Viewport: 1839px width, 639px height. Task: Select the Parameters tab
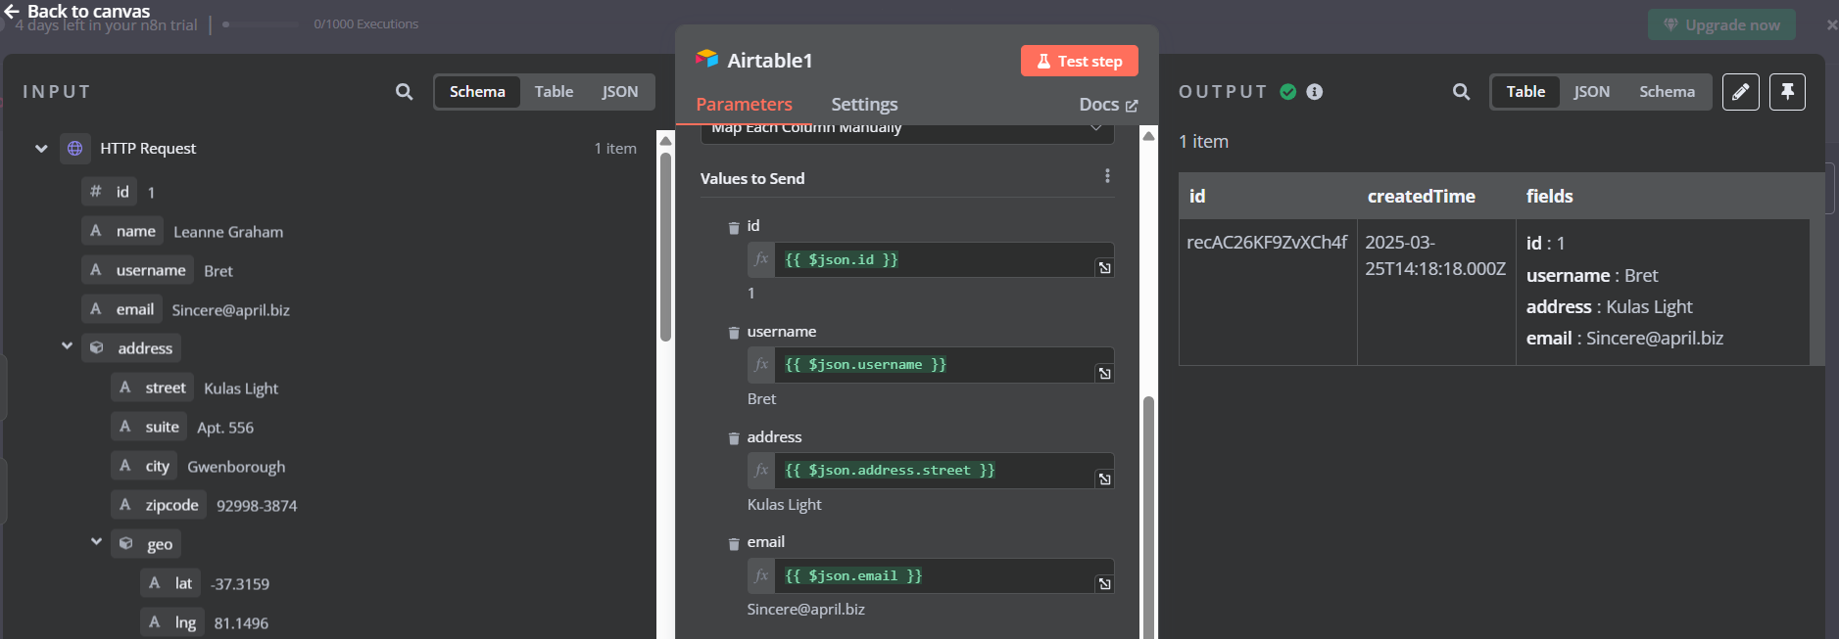coord(744,105)
